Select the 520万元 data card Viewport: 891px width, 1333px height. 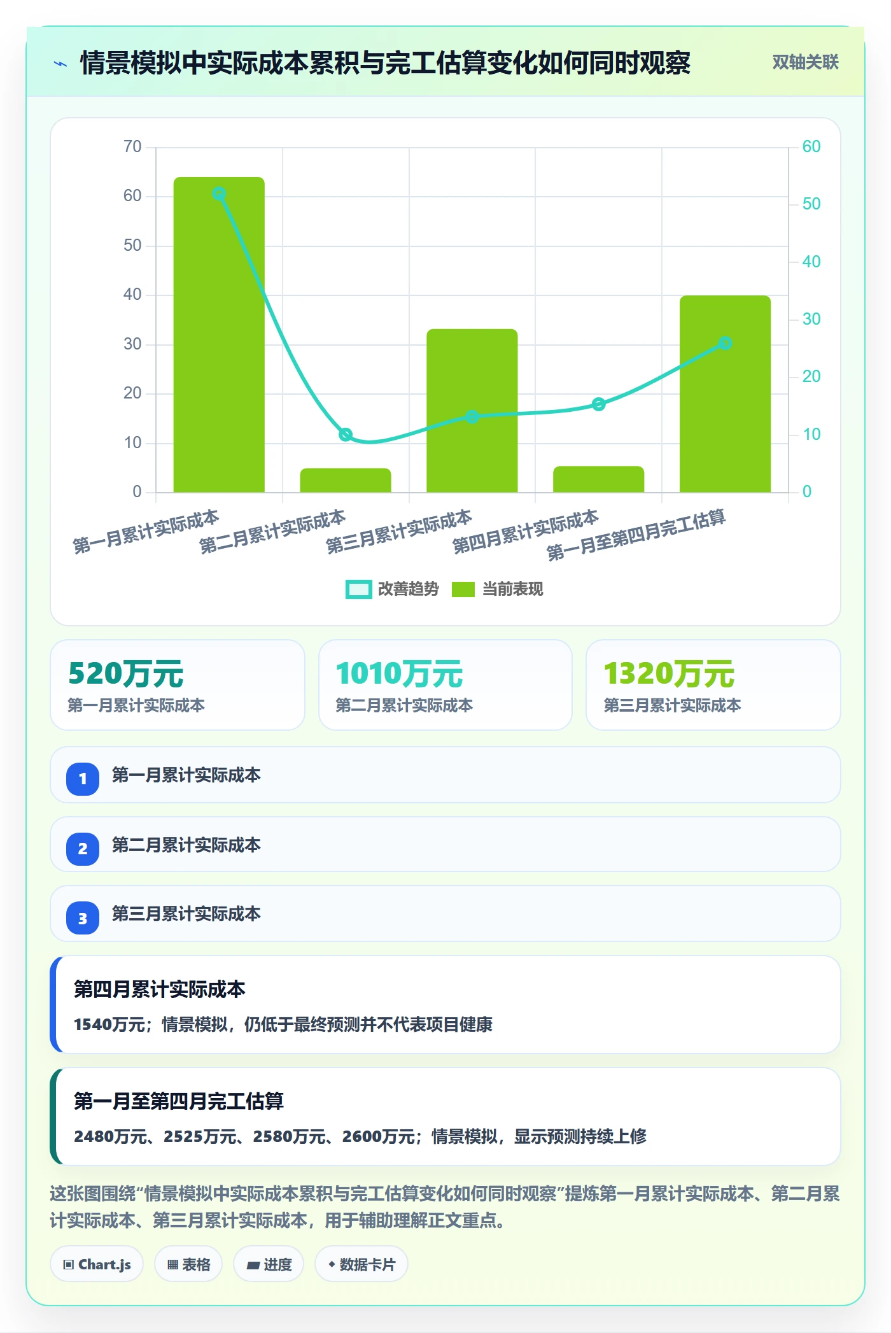click(x=178, y=685)
